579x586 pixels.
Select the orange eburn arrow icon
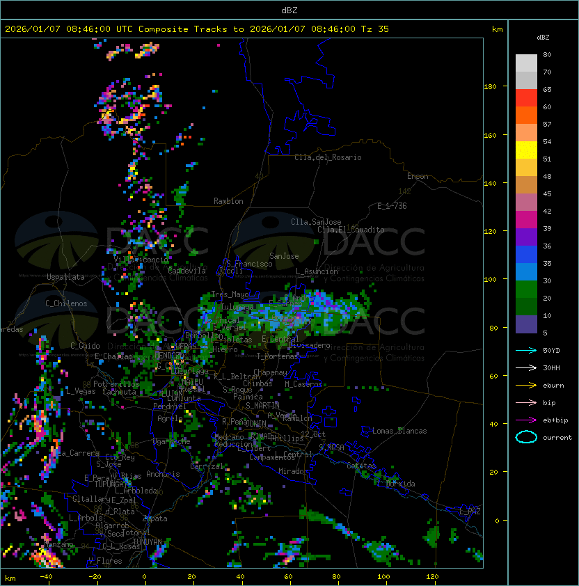[x=526, y=385]
